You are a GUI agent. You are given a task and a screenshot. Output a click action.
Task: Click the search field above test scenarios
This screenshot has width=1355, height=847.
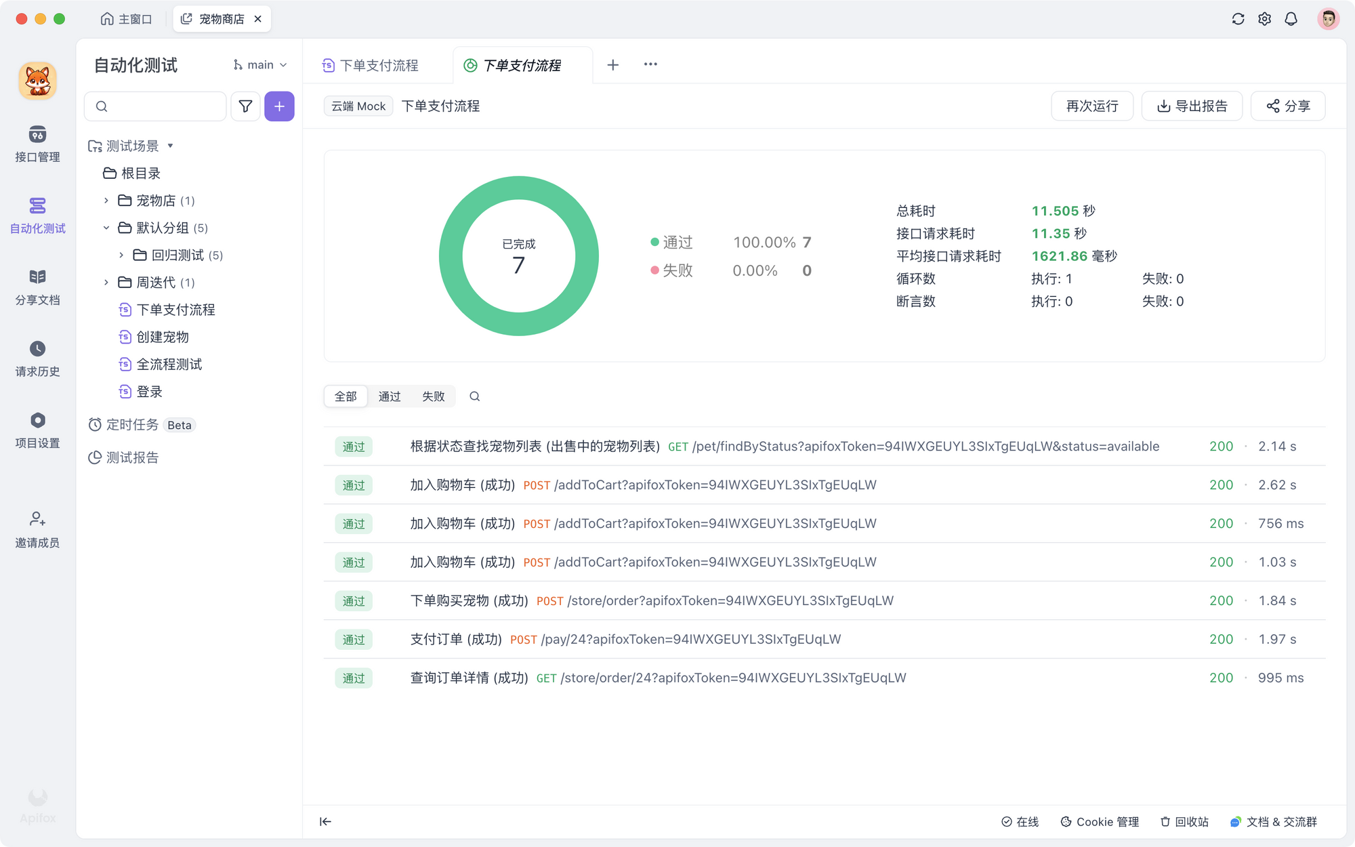[154, 106]
